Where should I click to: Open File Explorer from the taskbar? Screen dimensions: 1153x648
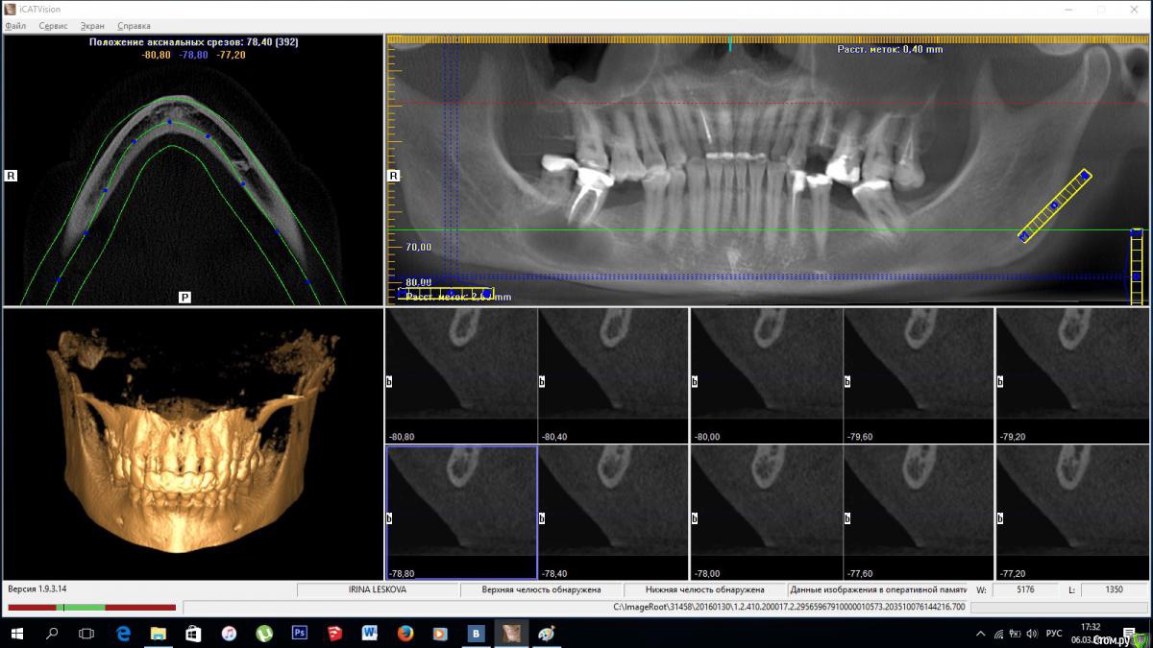tap(158, 634)
